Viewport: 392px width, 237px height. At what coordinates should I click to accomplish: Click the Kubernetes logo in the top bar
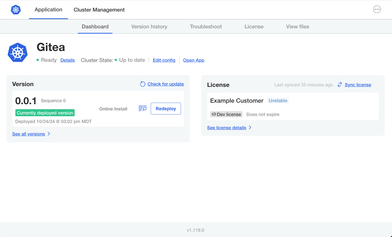coord(16,10)
